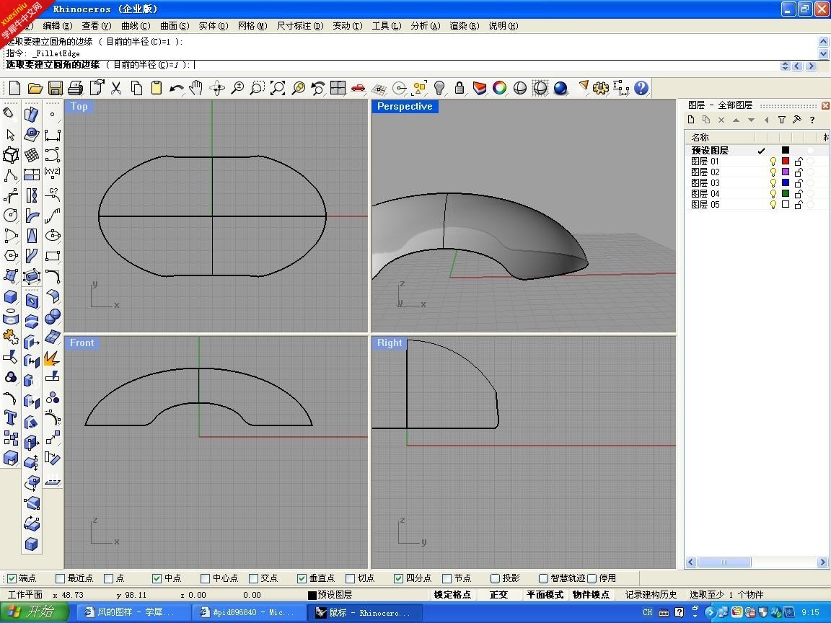This screenshot has height=623, width=831.
Task: Toggle 锁定格点 in status bar
Action: pyautogui.click(x=452, y=594)
